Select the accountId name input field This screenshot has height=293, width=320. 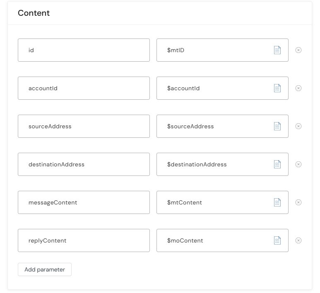pyautogui.click(x=84, y=88)
